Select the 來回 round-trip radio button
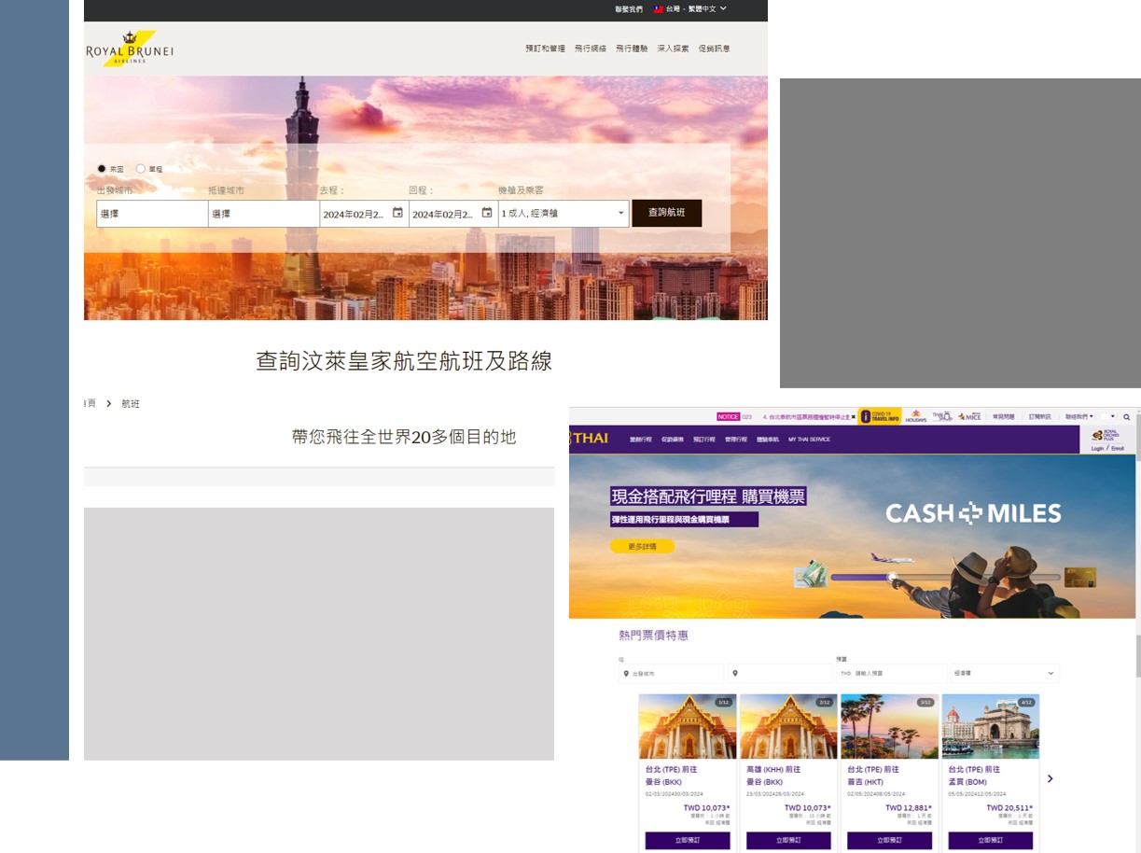1141x853 pixels. (102, 168)
